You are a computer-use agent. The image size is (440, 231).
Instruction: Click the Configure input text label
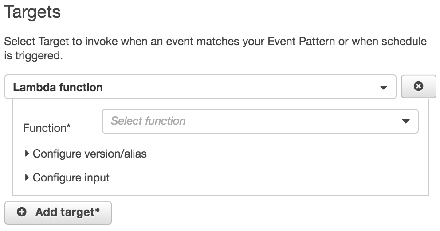71,178
